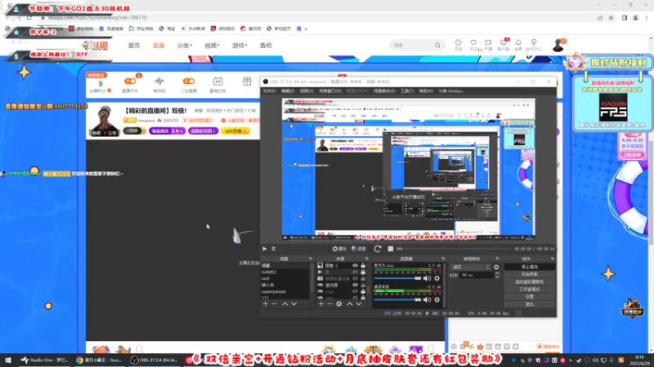This screenshot has height=367, width=654.
Task: Open microphone audio settings gear in OBS mixer
Action: 437,278
